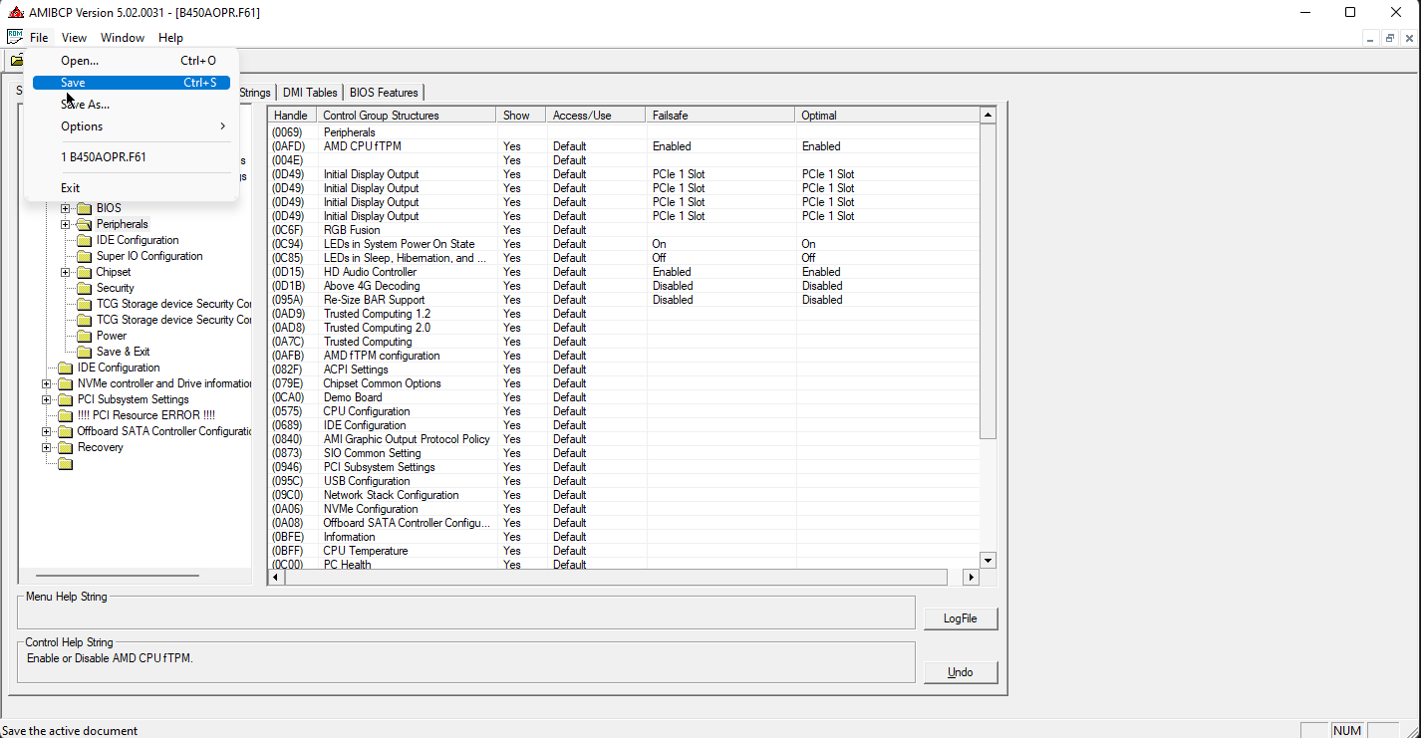Select the RGB Fusion row in table
Viewport: 1421px width, 738px height.
tap(352, 230)
